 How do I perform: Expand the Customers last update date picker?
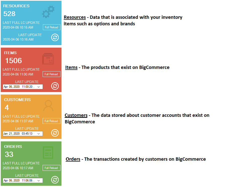tap(39, 134)
